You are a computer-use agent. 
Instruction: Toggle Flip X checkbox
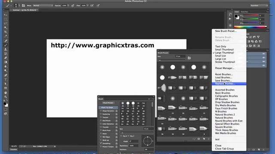[x=121, y=136]
